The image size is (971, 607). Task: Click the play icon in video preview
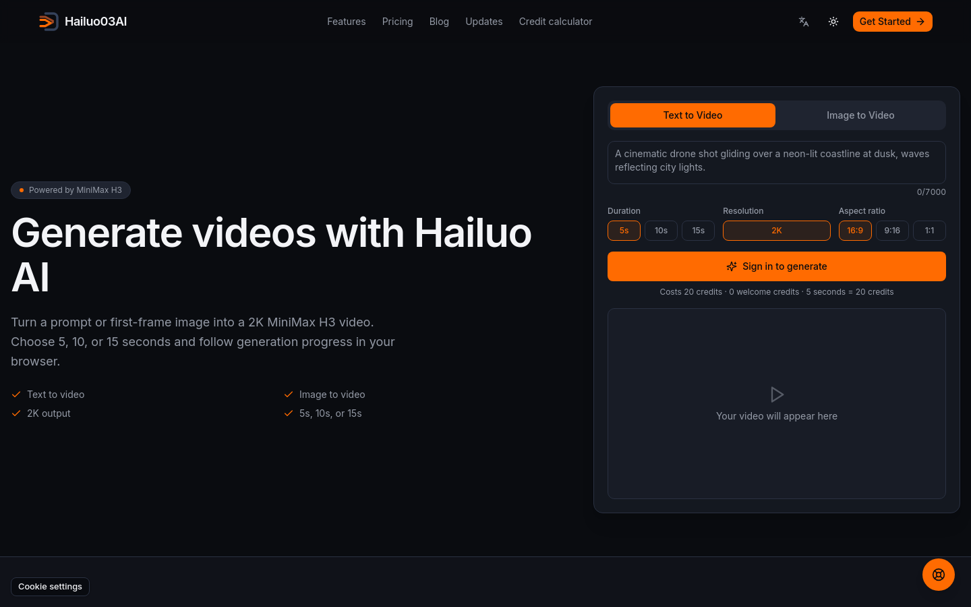[x=777, y=395]
